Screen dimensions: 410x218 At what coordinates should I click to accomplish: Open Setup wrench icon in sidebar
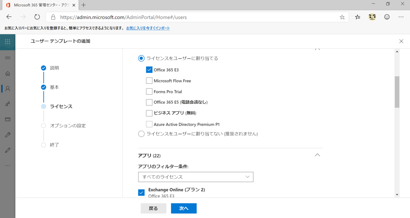tap(8, 135)
